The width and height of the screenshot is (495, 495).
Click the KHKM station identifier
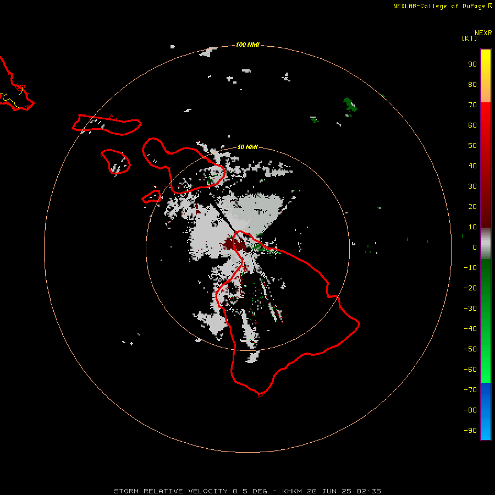[293, 491]
